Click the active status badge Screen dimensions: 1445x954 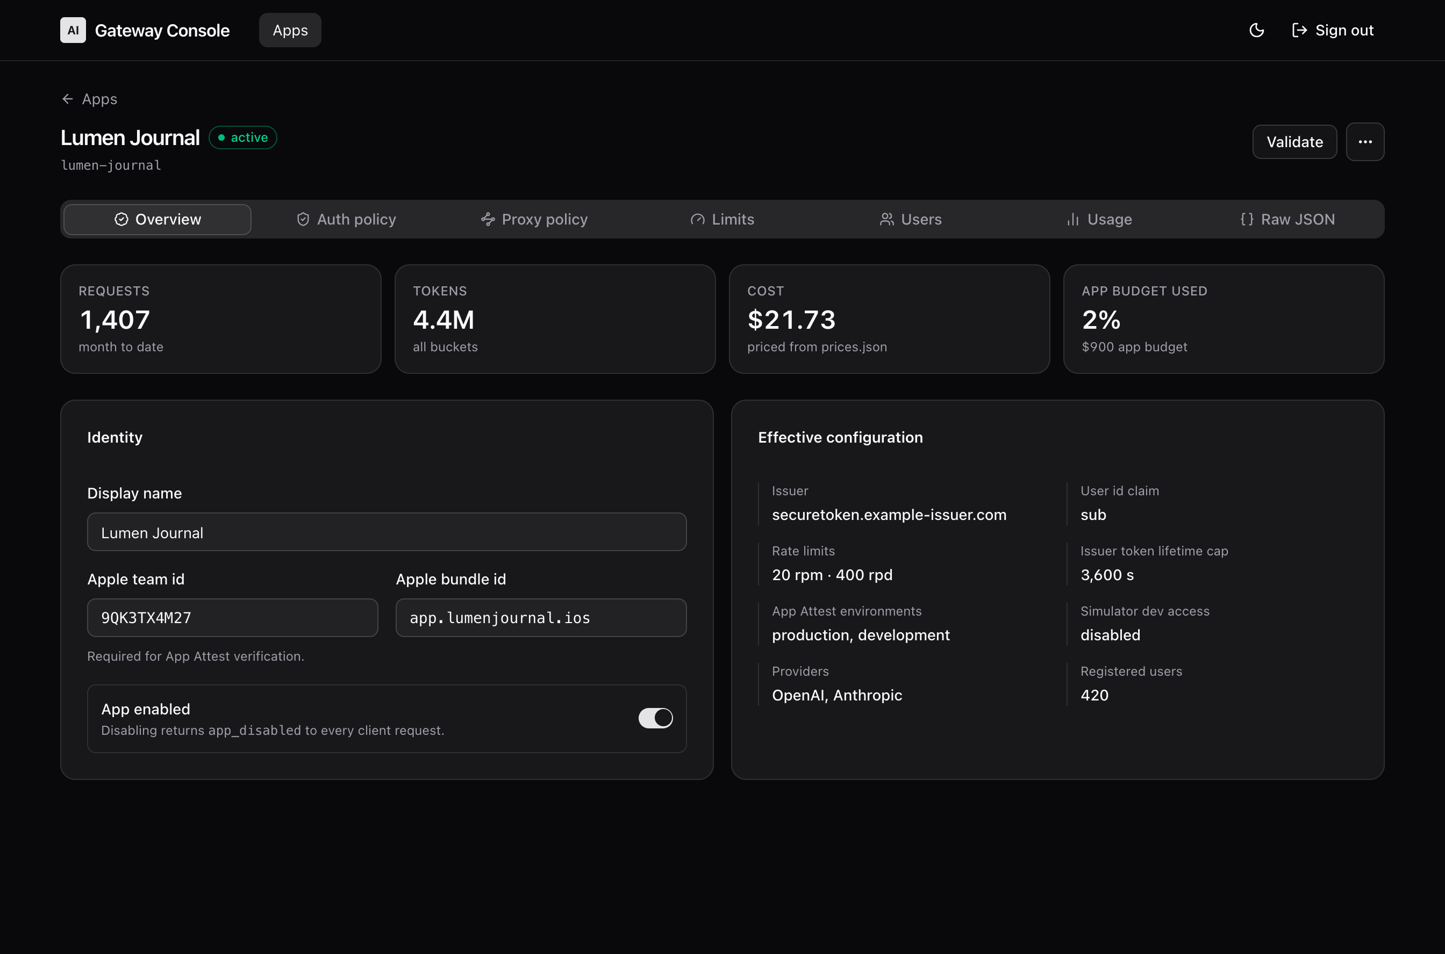[x=243, y=138]
